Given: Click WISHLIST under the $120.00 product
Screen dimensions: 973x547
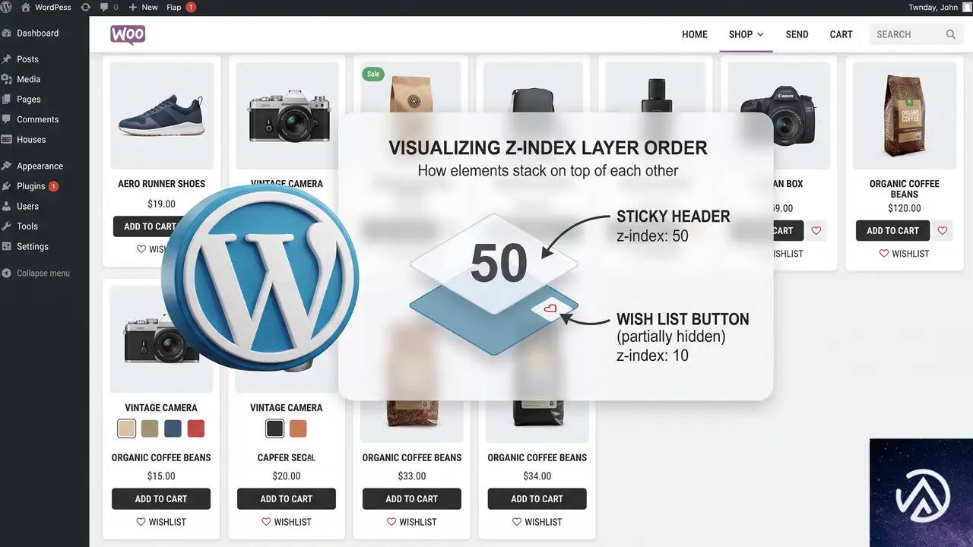Looking at the screenshot, I should 905,254.
